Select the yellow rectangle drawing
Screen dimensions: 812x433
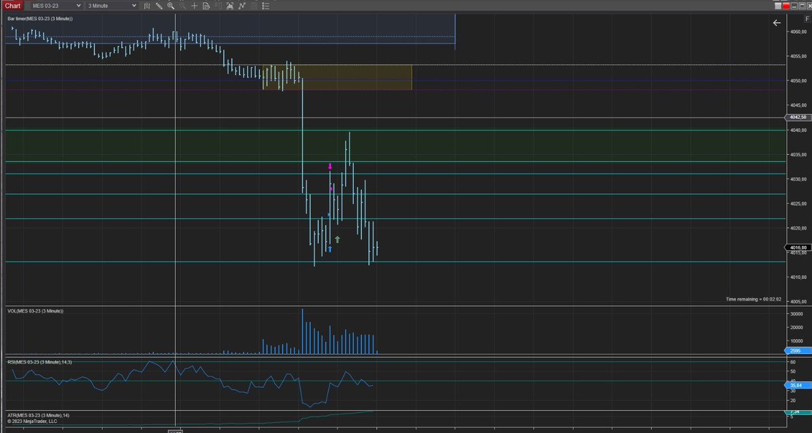pyautogui.click(x=337, y=77)
